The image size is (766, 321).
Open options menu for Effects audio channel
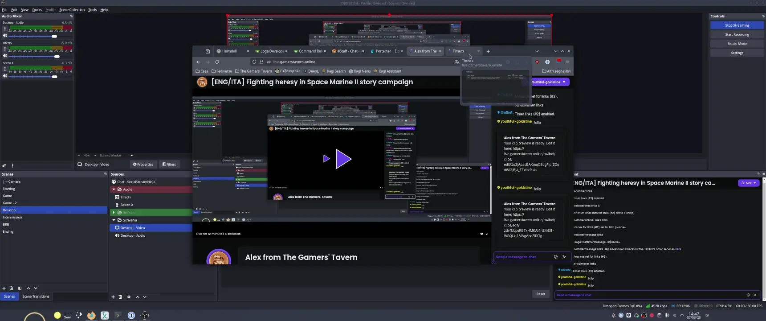(x=5, y=49)
